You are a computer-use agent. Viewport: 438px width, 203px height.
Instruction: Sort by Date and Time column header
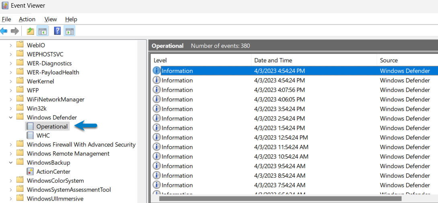pyautogui.click(x=314, y=60)
